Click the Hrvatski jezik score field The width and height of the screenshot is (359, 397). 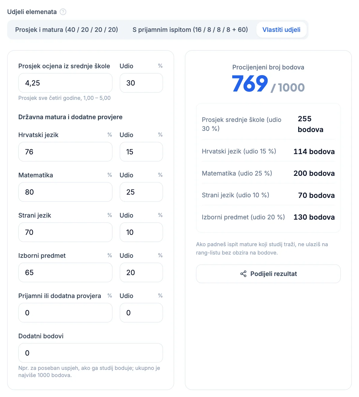(x=65, y=152)
